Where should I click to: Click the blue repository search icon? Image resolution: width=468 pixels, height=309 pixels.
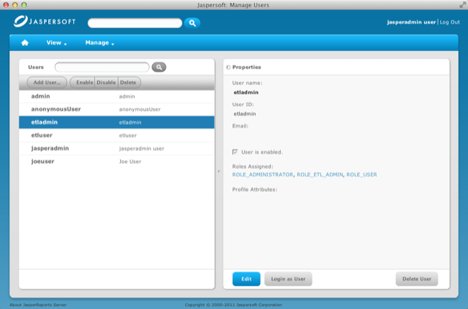pyautogui.click(x=192, y=23)
